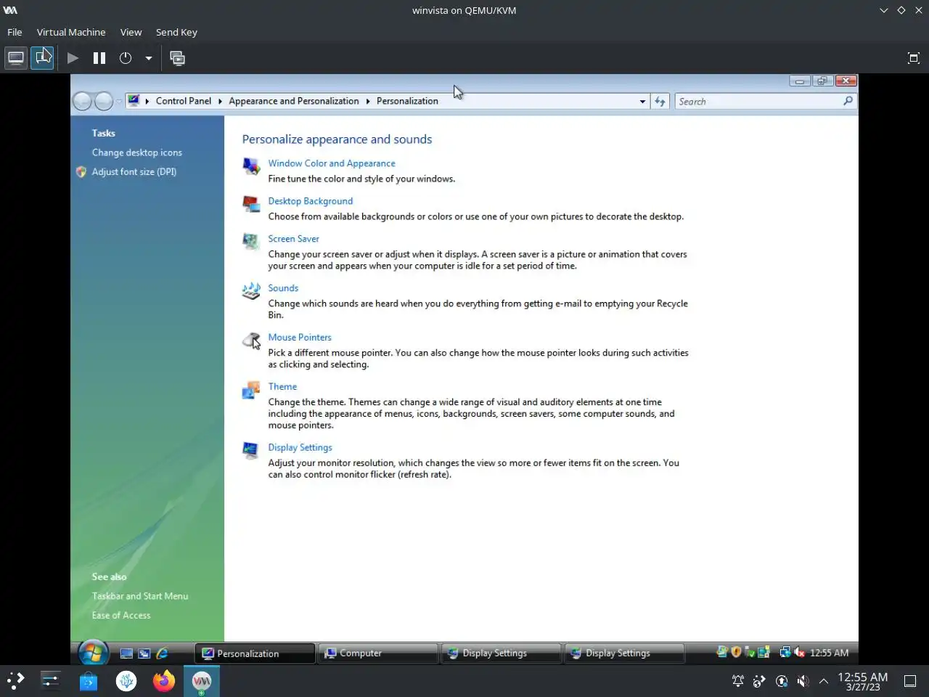The height and width of the screenshot is (697, 929).
Task: Click Appearance and Personalization breadcrumb
Action: (294, 101)
